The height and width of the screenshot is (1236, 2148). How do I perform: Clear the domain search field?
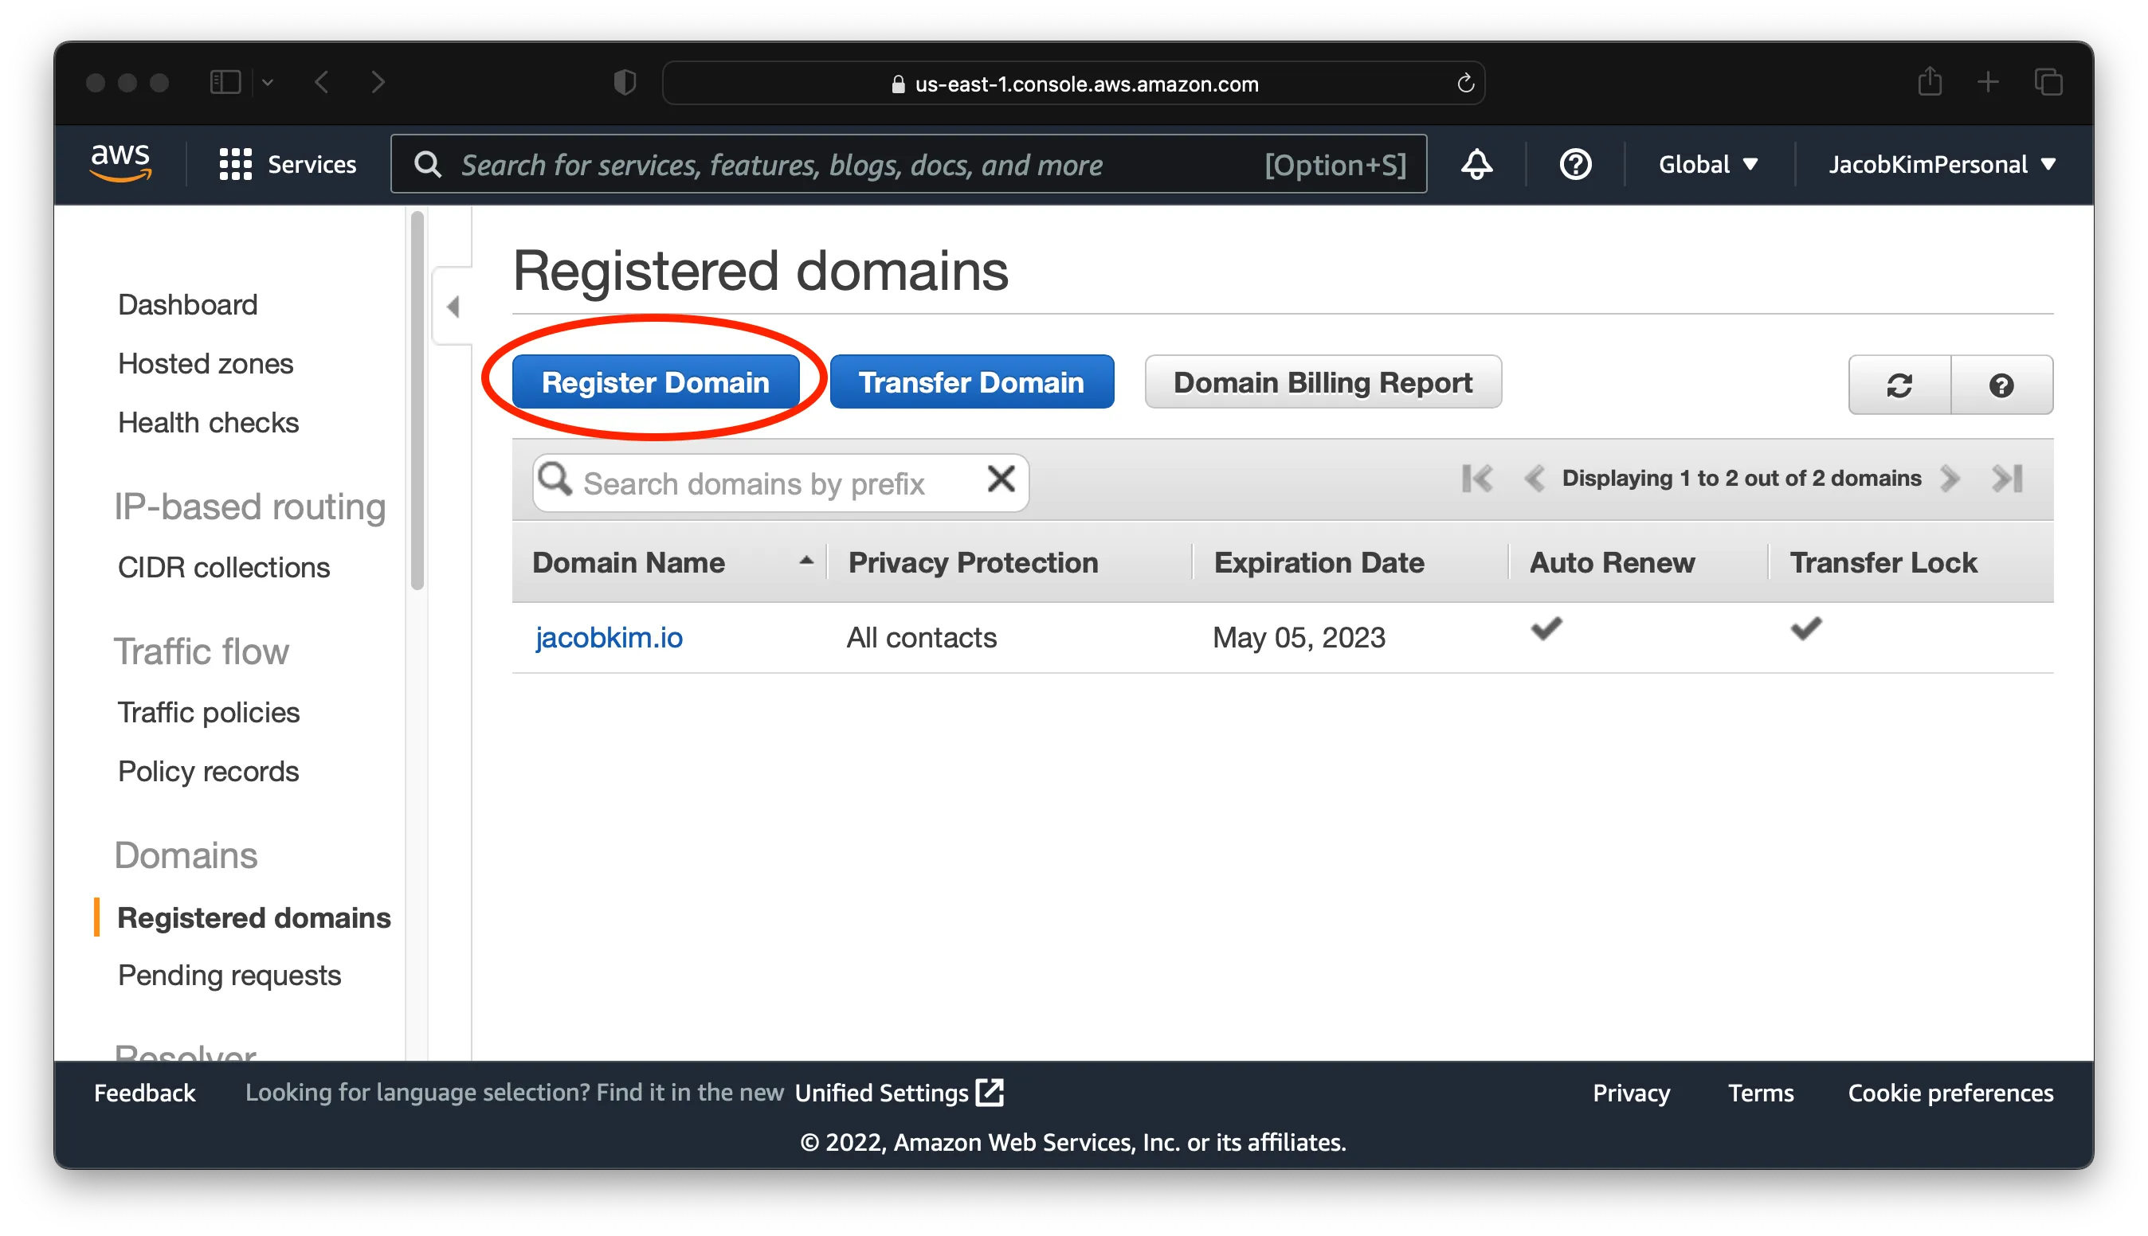tap(1001, 479)
